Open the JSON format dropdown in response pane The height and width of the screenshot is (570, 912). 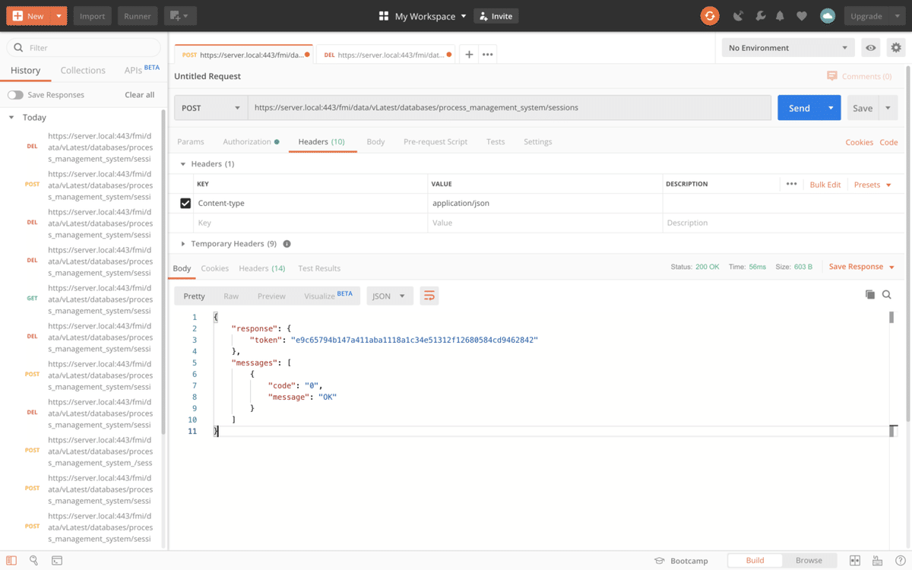(x=389, y=296)
